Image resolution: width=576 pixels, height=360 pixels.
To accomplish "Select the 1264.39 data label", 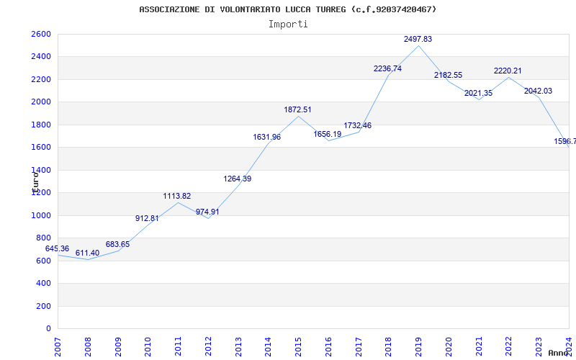I will pos(238,179).
